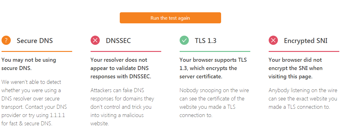Select the Secure DNS heading

click(35, 41)
